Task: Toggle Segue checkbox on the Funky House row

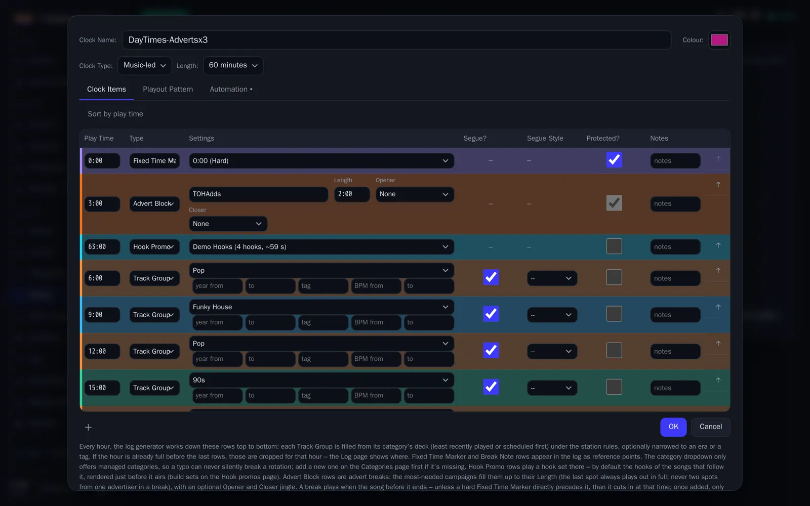Action: [x=491, y=314]
